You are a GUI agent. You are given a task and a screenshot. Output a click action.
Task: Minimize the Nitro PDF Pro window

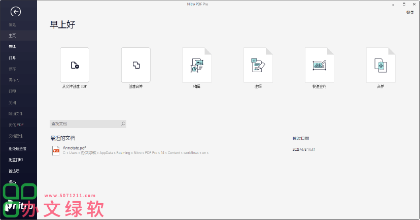(394, 5)
